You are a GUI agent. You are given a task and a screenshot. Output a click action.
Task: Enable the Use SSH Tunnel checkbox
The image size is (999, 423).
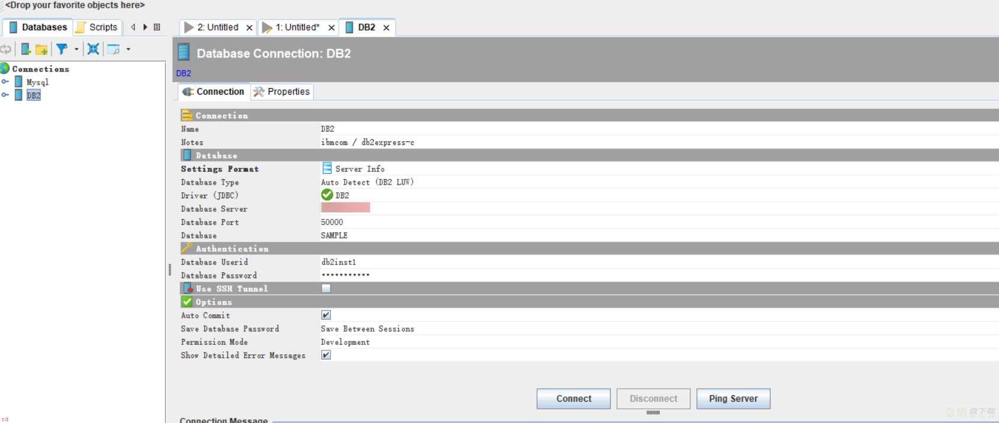(326, 288)
